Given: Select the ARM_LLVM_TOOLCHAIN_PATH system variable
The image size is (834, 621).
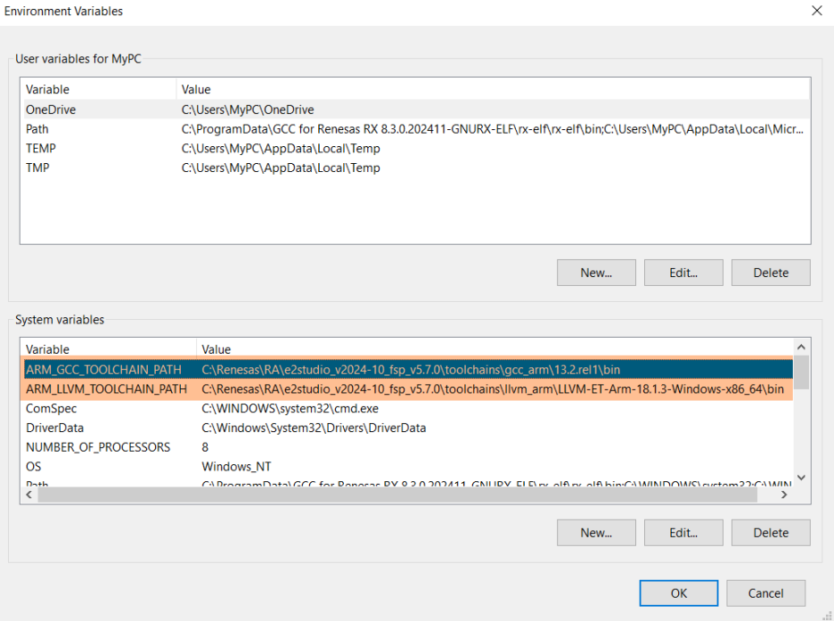Looking at the screenshot, I should [x=106, y=389].
